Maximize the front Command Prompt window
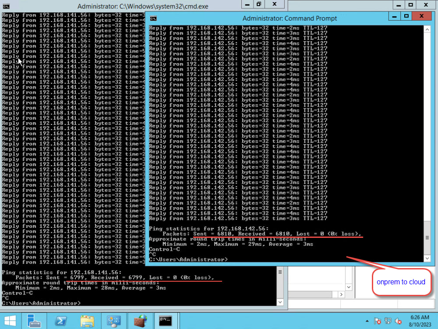The image size is (438, 329). (x=406, y=16)
